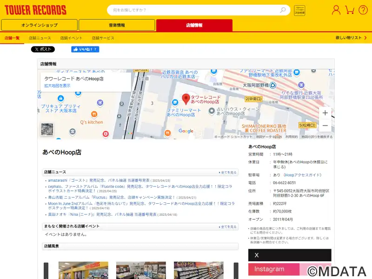This screenshot has width=372, height=279.
Task: Open the 音楽情報 tab
Action: [117, 25]
